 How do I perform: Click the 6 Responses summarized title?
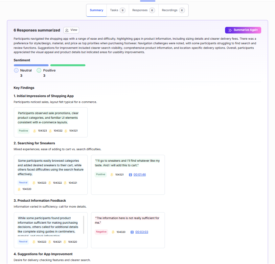tap(37, 30)
